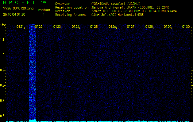Click the 1.0 kHz axis label

pos(2,55)
